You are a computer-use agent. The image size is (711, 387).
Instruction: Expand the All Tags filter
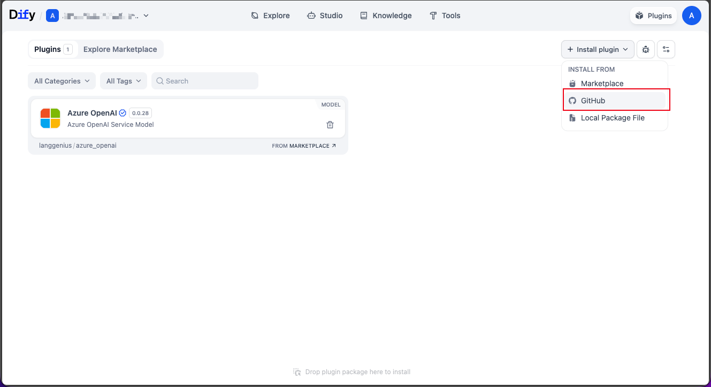[123, 81]
